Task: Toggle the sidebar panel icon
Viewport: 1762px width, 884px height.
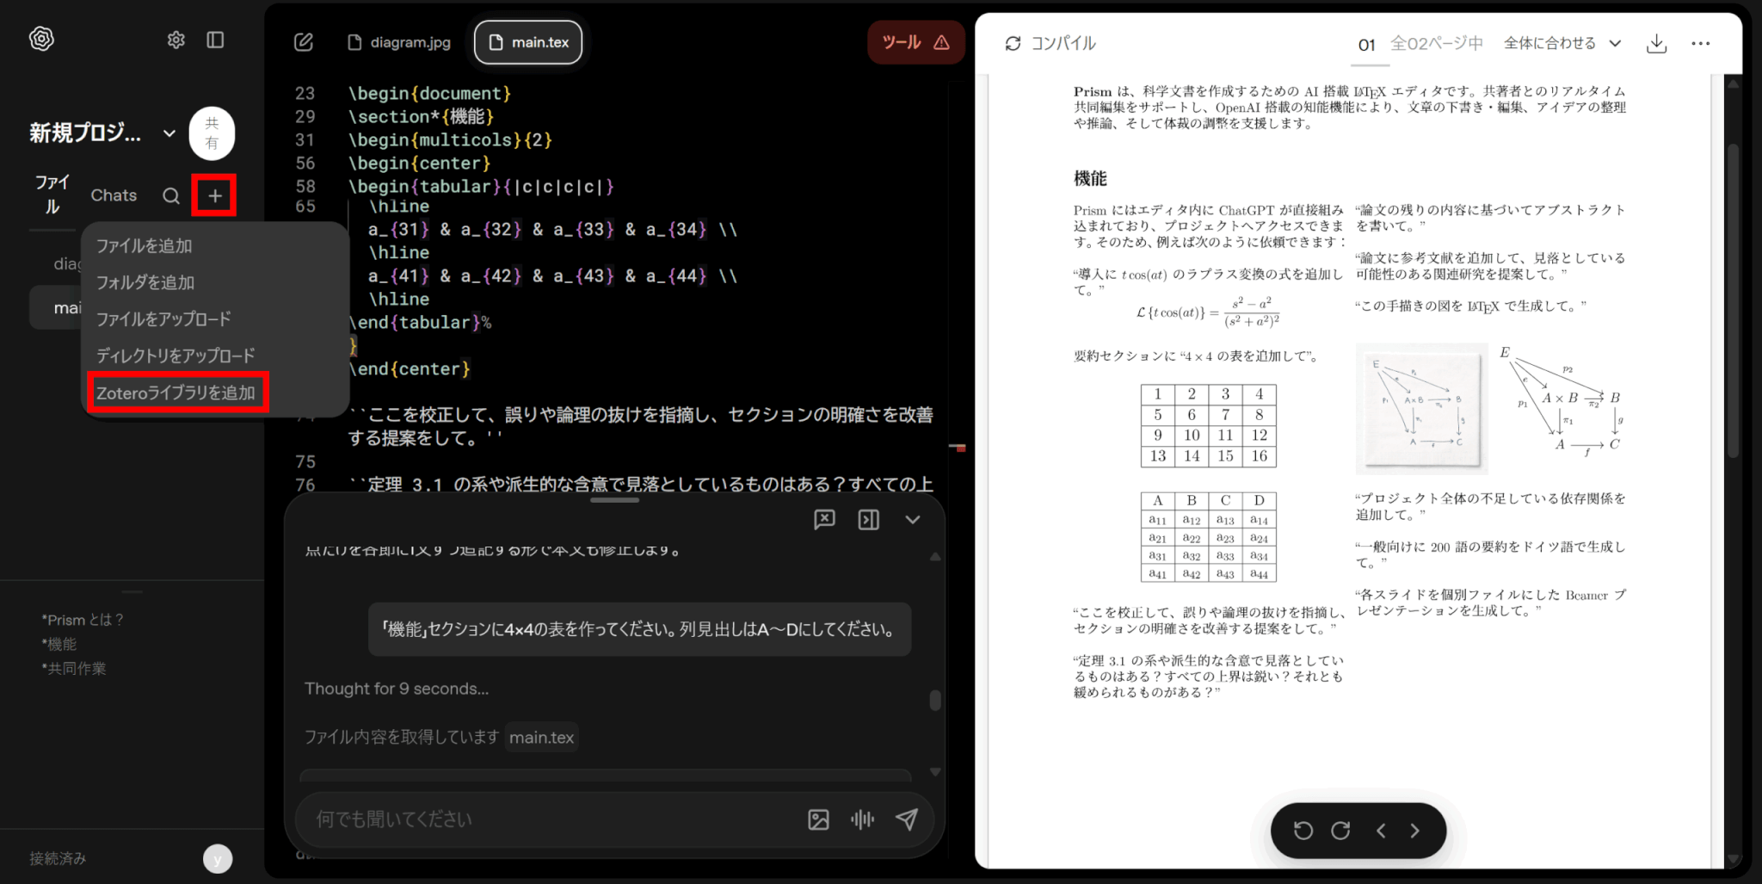Action: pos(215,40)
